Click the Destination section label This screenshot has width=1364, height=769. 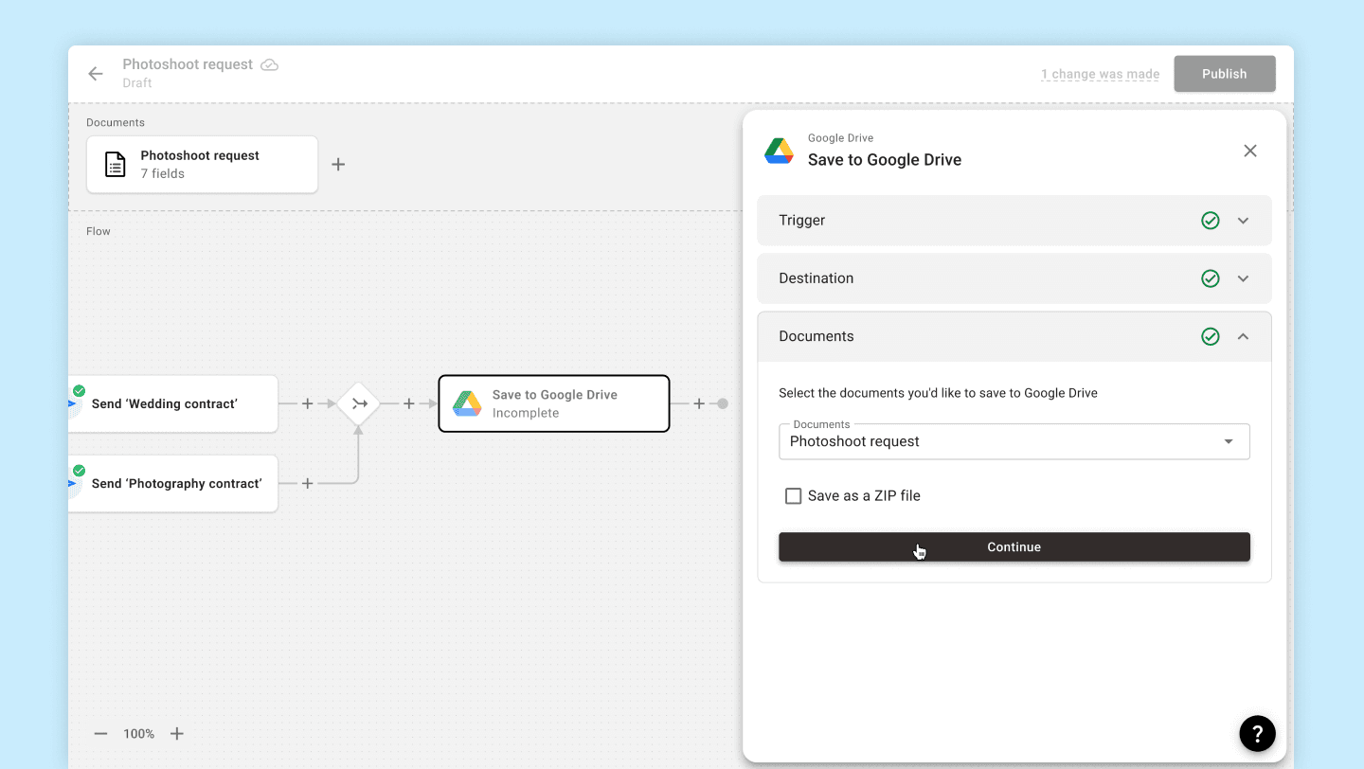click(x=817, y=278)
